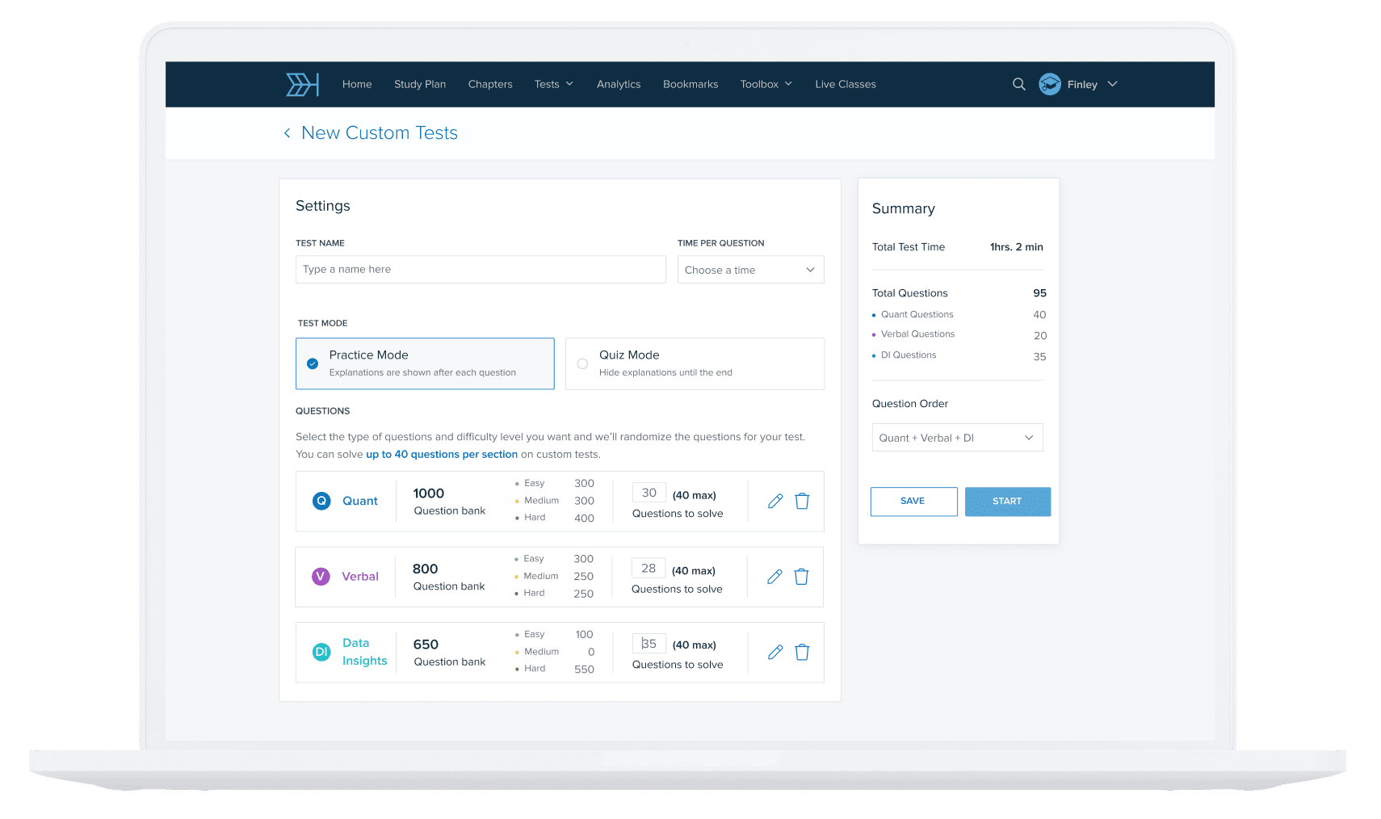Open the search magnifier icon

1019,84
